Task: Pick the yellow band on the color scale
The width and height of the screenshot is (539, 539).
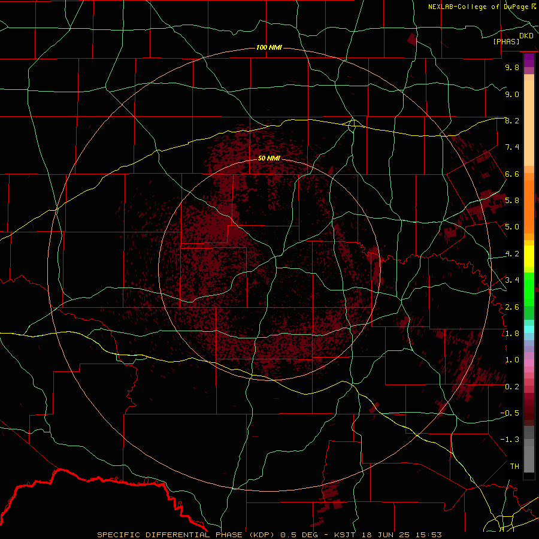Action: coord(529,256)
